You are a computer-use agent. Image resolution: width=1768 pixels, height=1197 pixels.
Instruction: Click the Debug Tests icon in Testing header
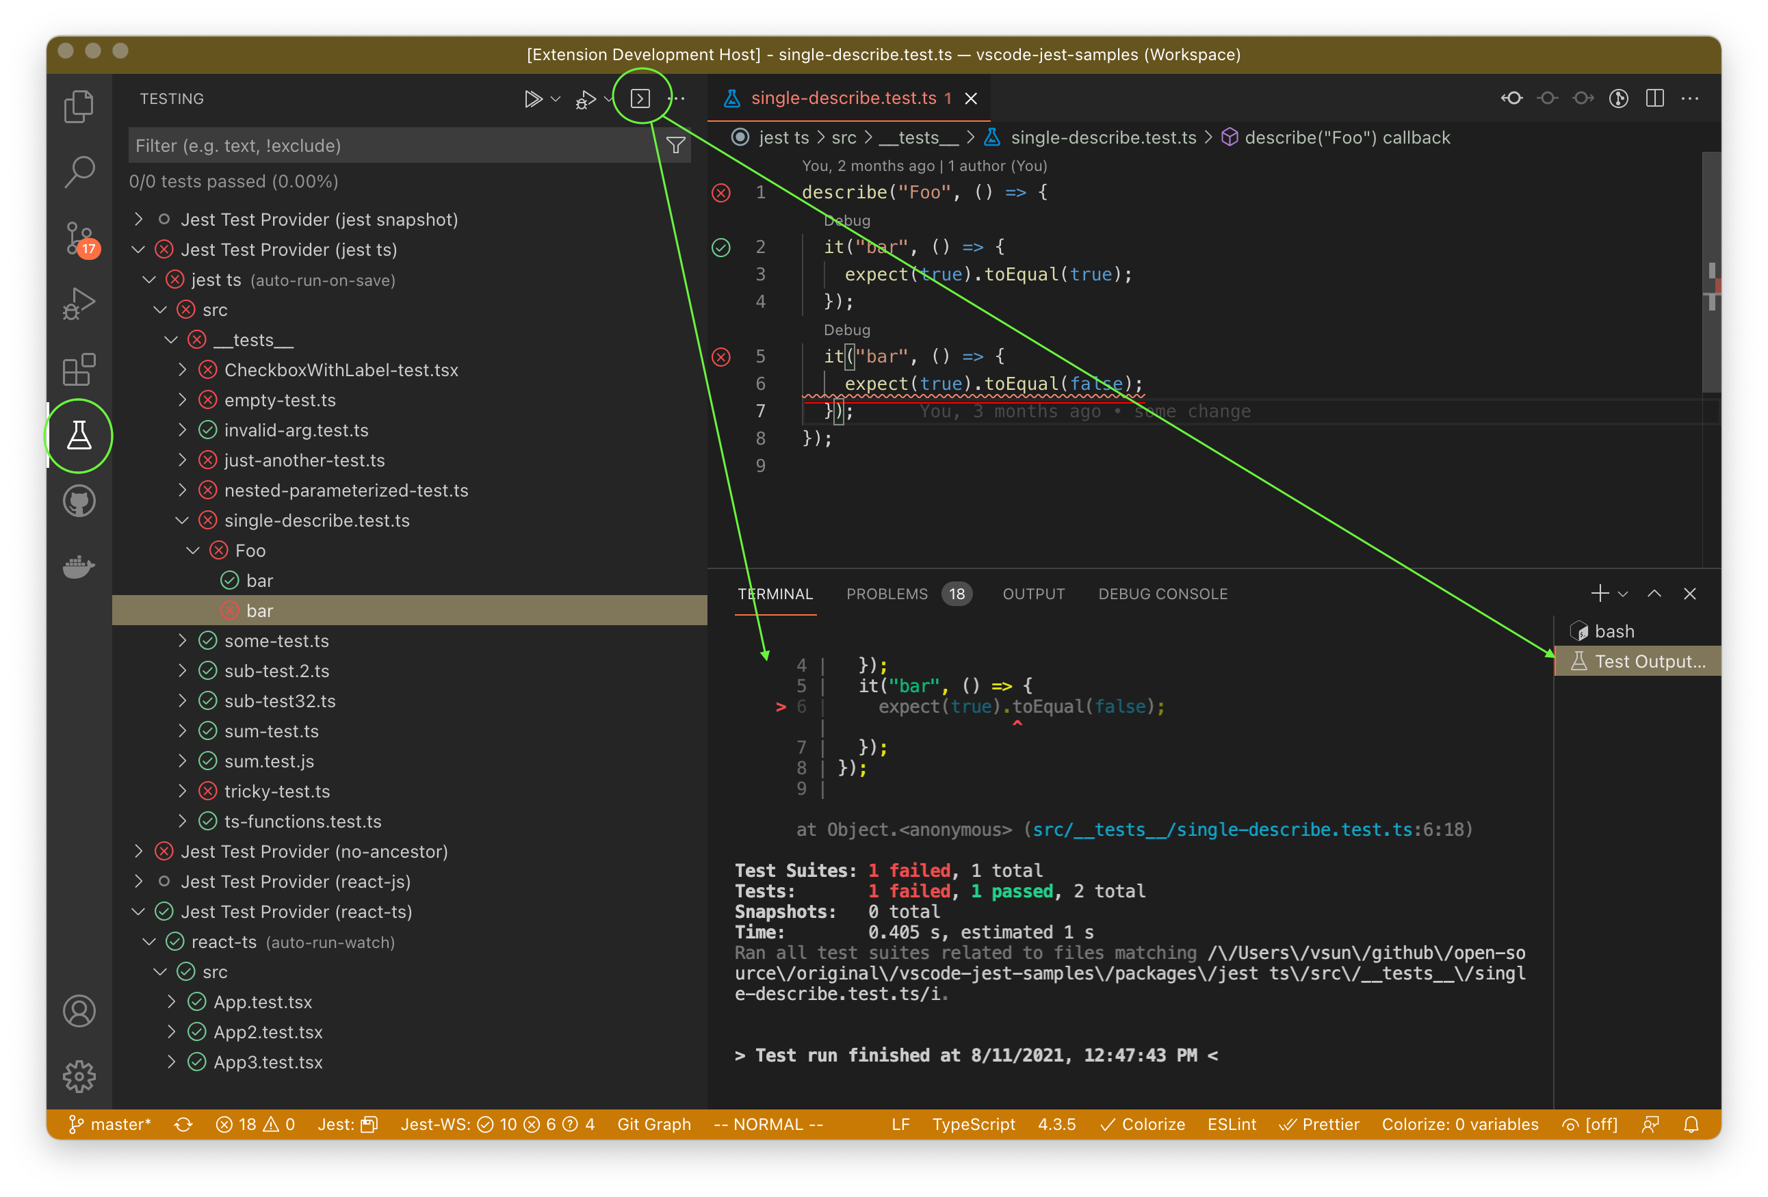(585, 100)
